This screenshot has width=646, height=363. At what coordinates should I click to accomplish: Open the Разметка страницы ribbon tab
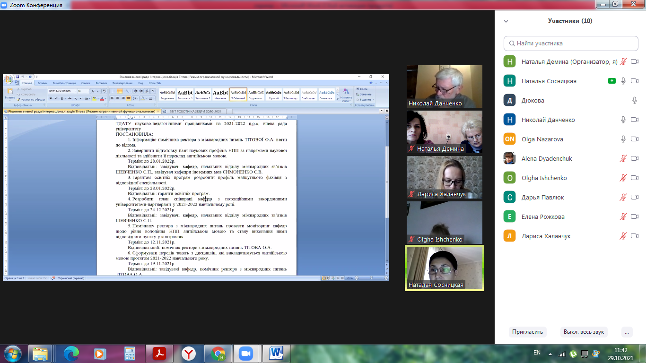click(64, 83)
